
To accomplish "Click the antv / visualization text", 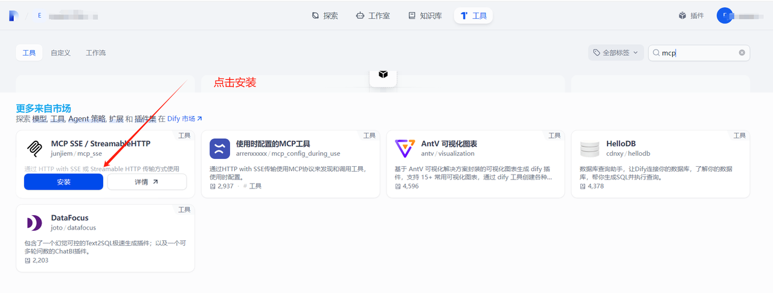I will pyautogui.click(x=447, y=153).
